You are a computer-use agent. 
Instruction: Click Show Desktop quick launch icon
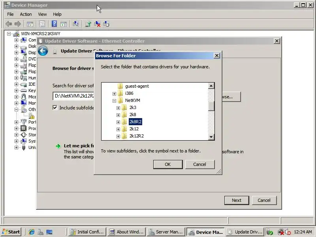coord(49,232)
